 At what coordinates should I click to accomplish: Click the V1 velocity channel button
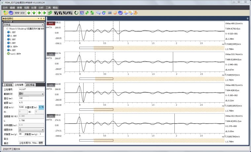coord(56,13)
